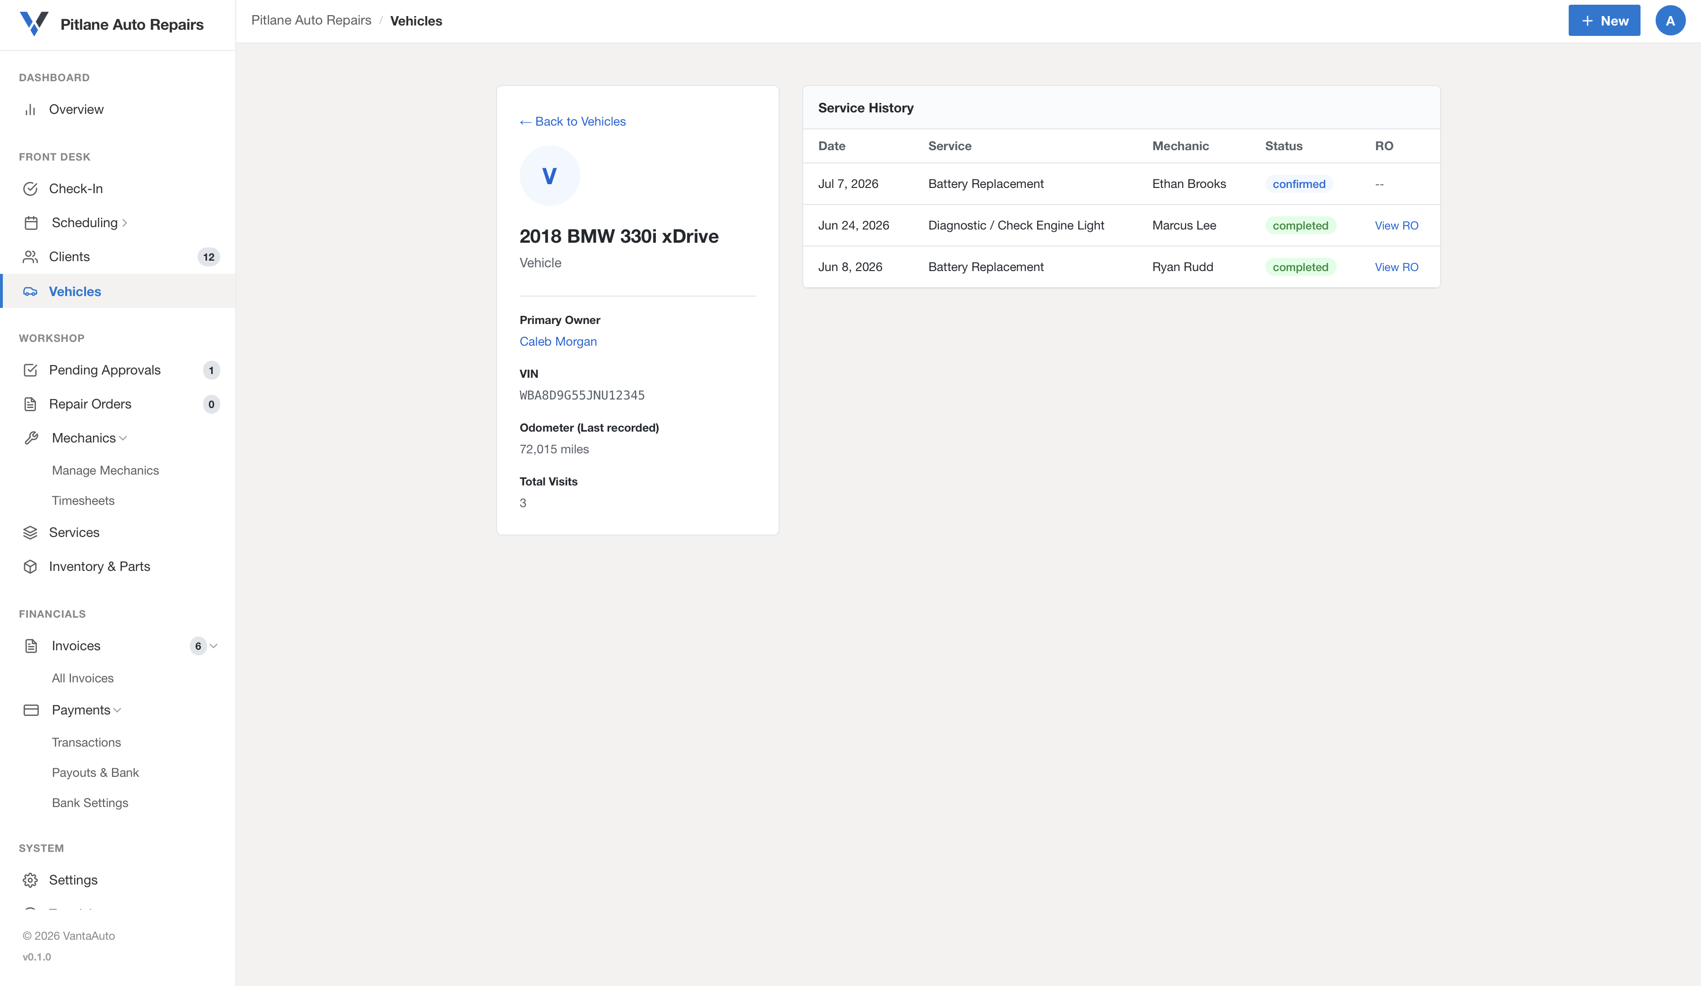The width and height of the screenshot is (1701, 986).
Task: Click the Clients count badge 12
Action: tap(208, 257)
